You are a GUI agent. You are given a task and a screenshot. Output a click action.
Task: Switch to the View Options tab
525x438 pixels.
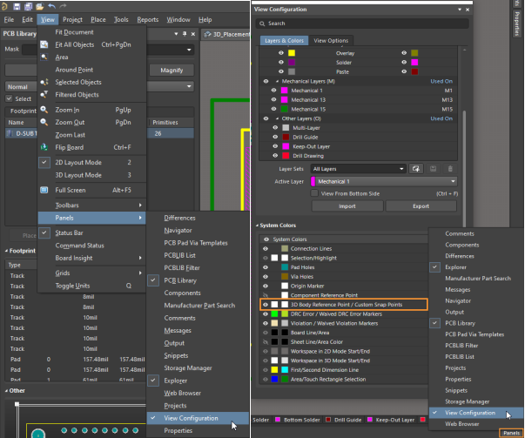(x=330, y=40)
